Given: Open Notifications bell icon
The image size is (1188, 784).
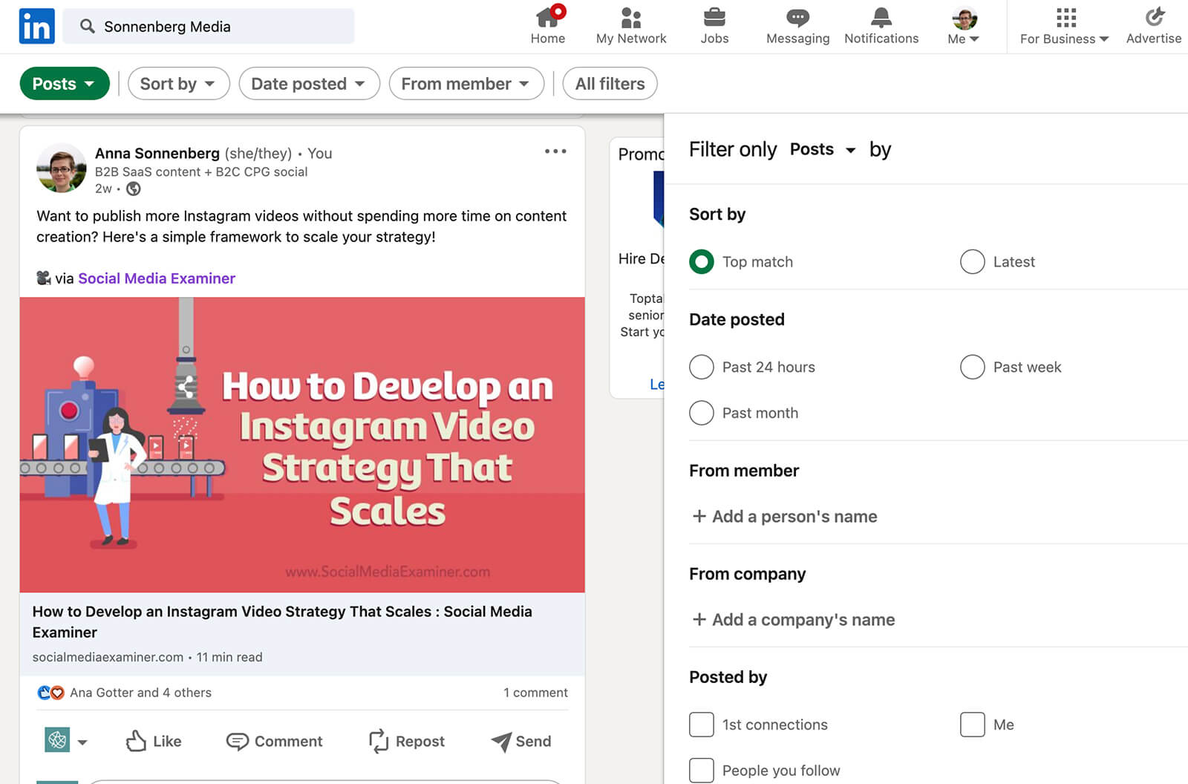Looking at the screenshot, I should (x=881, y=17).
